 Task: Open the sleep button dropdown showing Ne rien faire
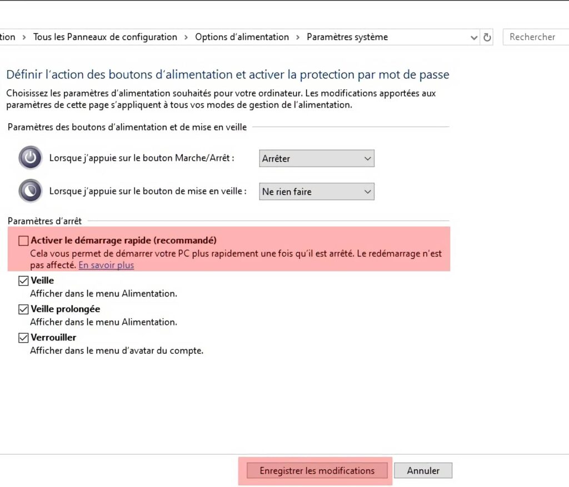317,192
